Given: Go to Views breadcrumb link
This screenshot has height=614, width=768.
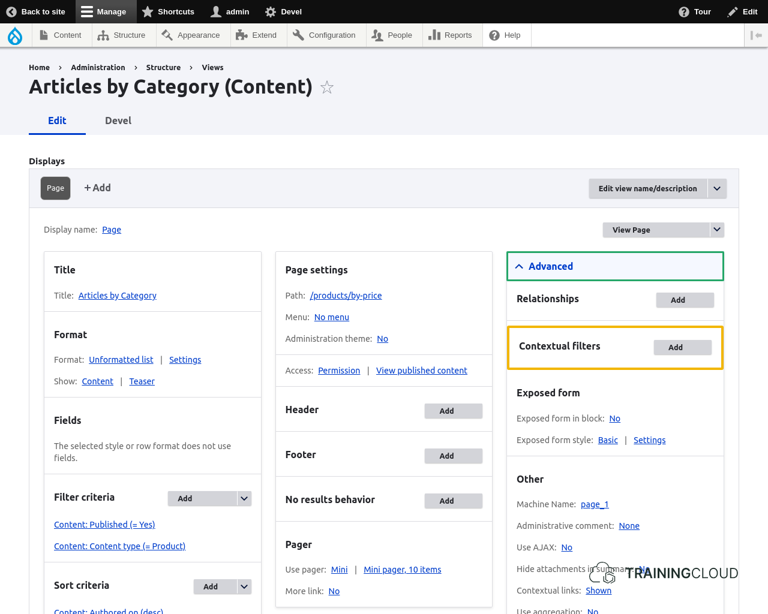Looking at the screenshot, I should 212,68.
